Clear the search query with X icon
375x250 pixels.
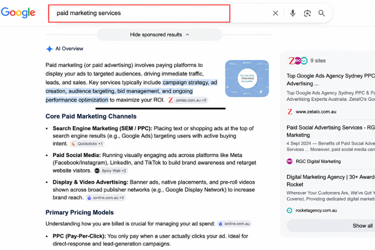coord(275,13)
